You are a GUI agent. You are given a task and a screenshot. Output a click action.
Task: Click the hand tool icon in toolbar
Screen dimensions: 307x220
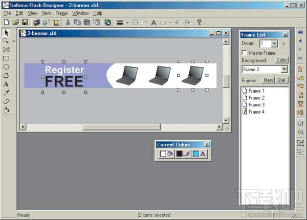point(163,23)
